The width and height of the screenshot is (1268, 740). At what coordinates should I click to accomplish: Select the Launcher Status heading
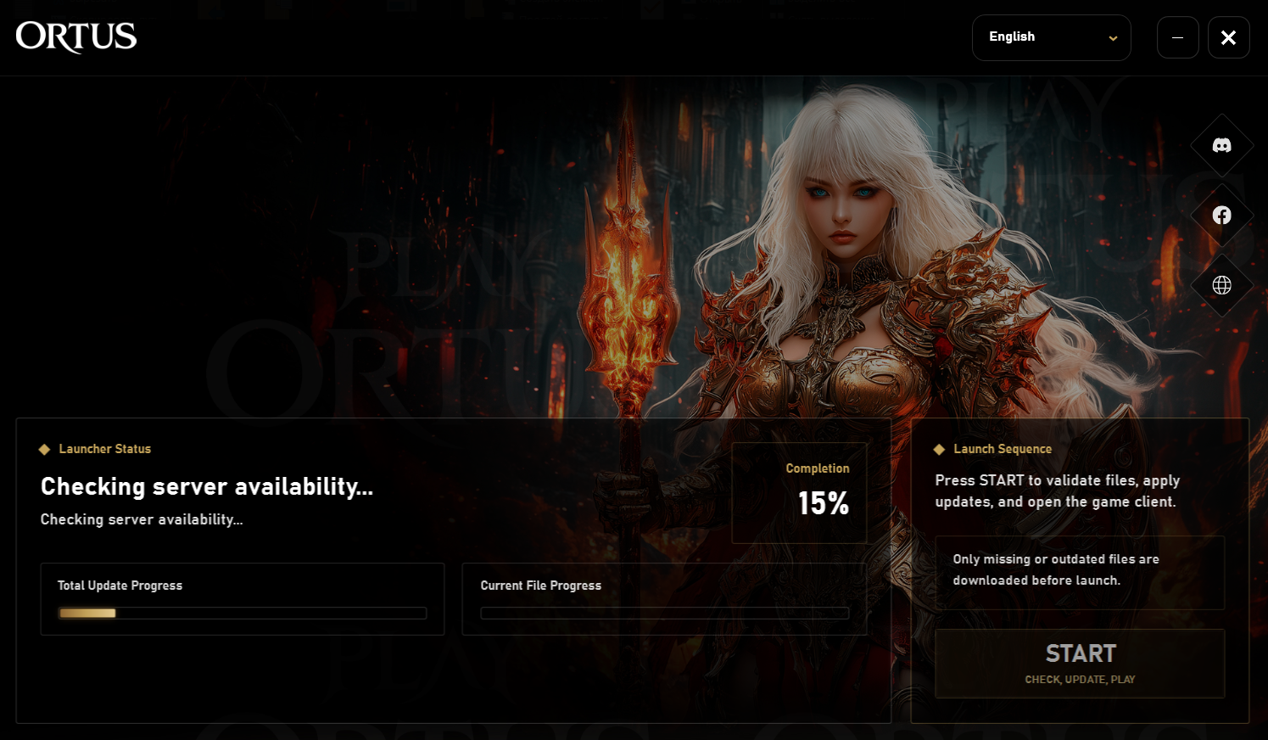pos(104,448)
